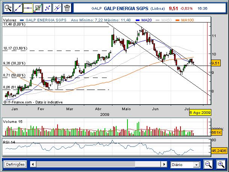Click the 9,36 (38,20%) Fibonacci label
The height and width of the screenshot is (172, 229).
coord(14,63)
